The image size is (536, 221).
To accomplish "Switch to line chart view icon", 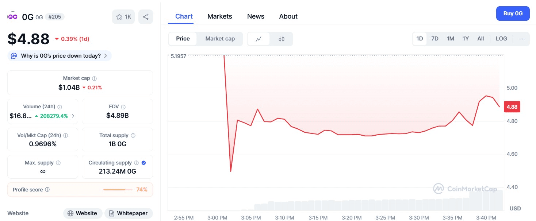I will pyautogui.click(x=259, y=39).
